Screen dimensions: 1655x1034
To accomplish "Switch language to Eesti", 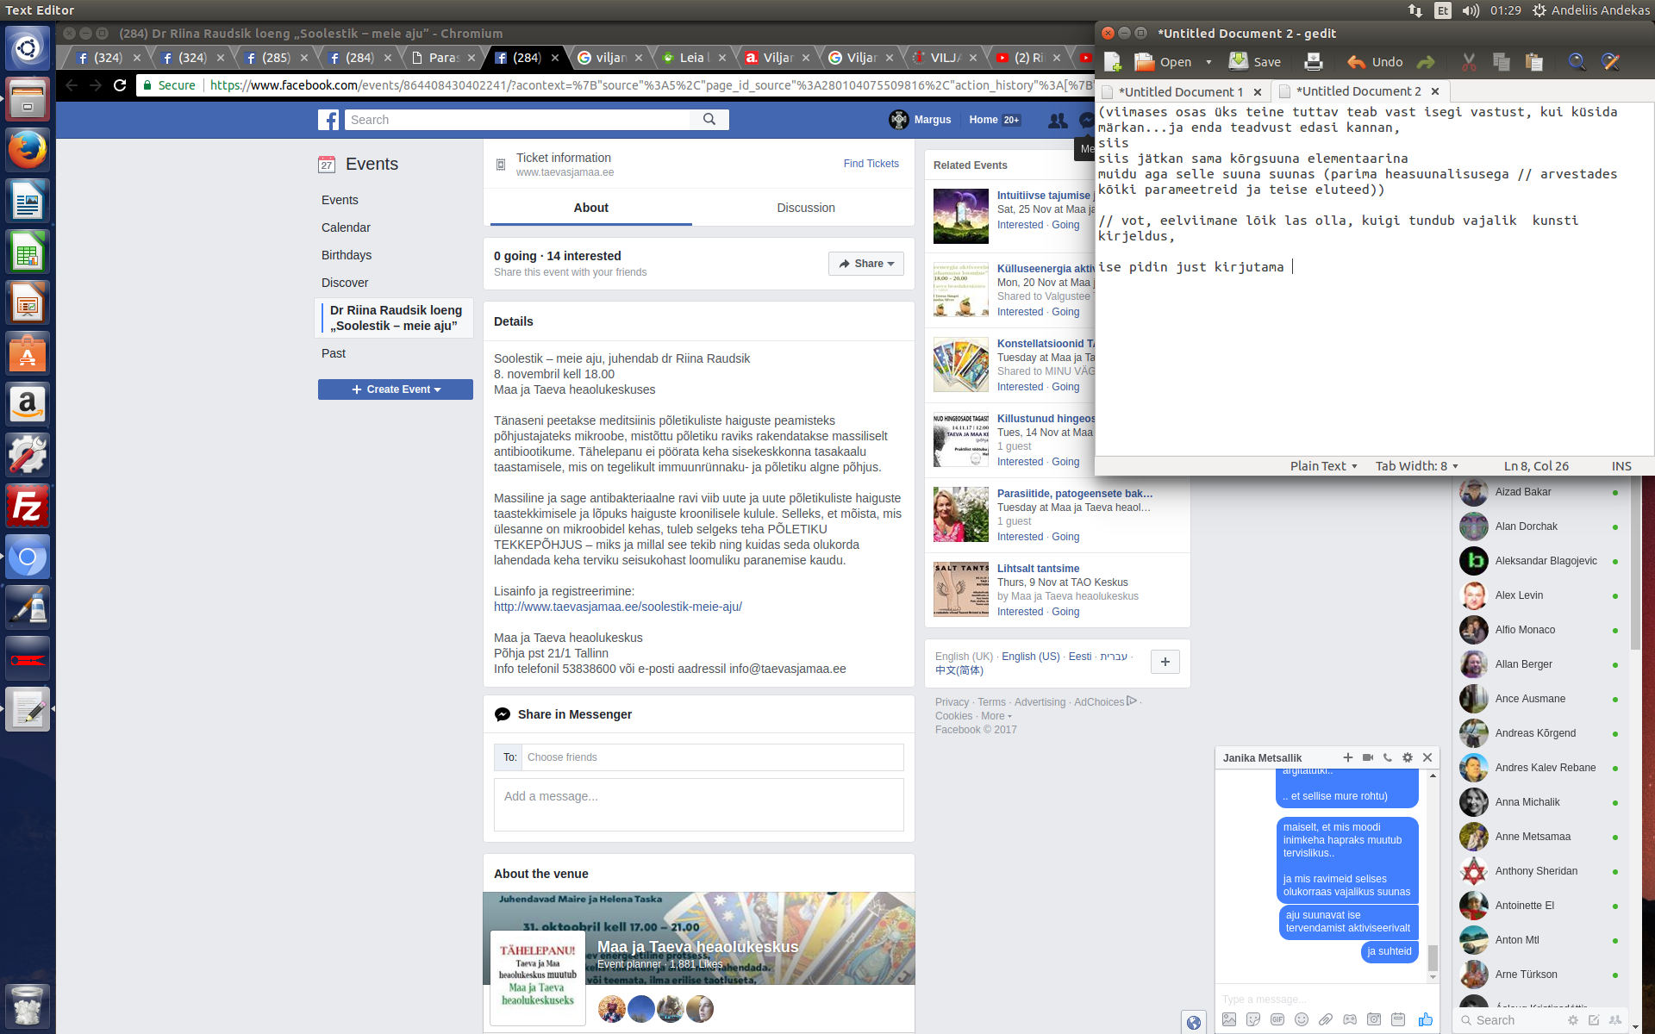I will [1080, 657].
